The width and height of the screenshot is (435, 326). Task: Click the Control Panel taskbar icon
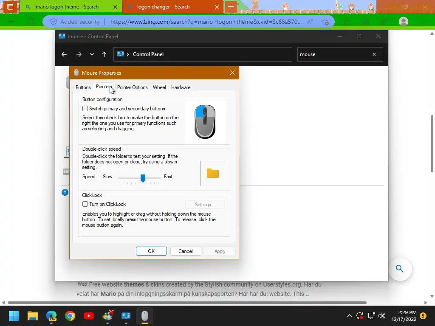point(126,316)
